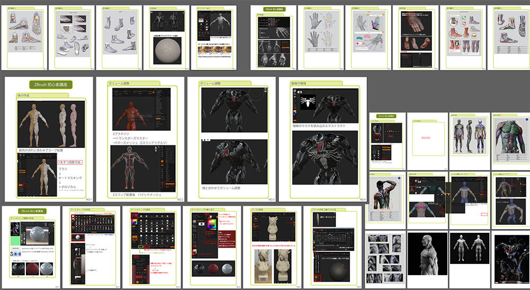
Task: Open the dark foot sculpting page
Action: tap(416, 38)
